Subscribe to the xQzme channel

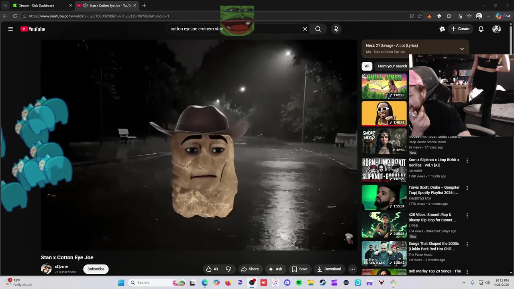pos(96,269)
